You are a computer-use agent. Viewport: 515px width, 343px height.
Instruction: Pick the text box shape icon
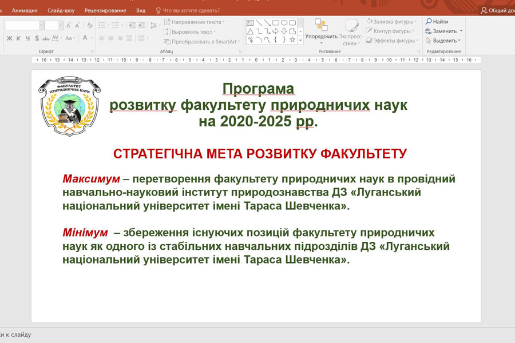[250, 23]
